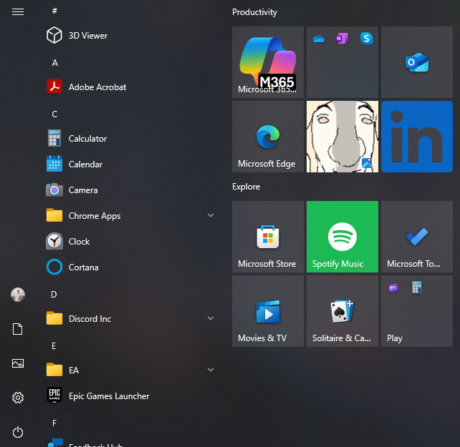This screenshot has width=460, height=447.
Task: Open the Microsoft 365 tile
Action: click(268, 62)
